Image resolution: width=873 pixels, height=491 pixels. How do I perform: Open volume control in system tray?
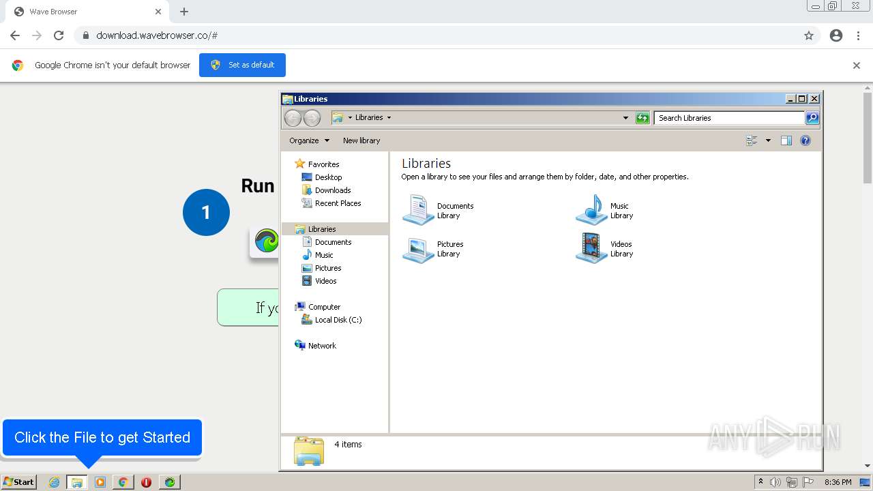click(775, 482)
